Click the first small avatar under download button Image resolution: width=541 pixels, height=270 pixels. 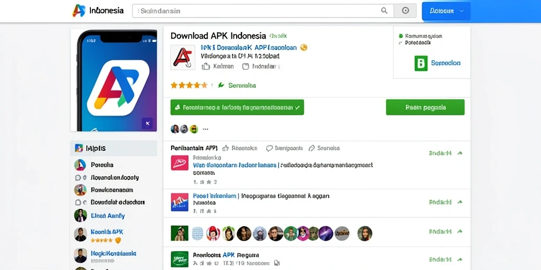tap(175, 129)
